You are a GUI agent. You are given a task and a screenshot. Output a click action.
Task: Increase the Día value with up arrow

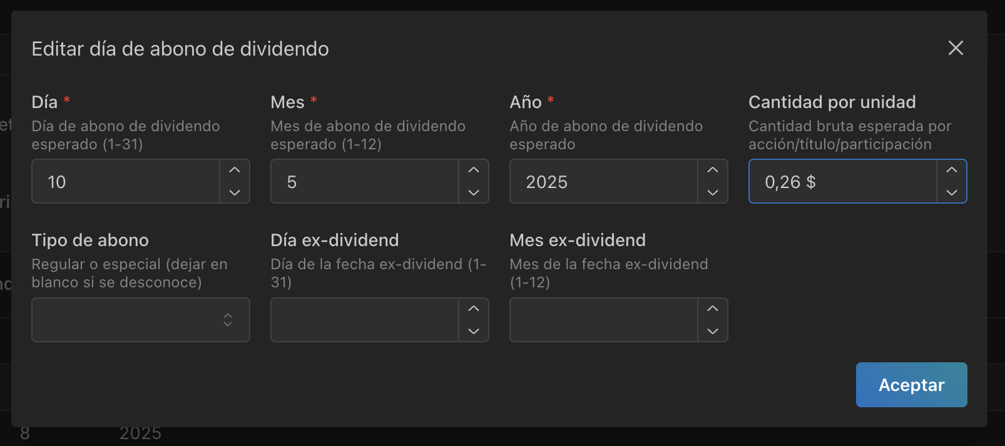[x=235, y=170]
